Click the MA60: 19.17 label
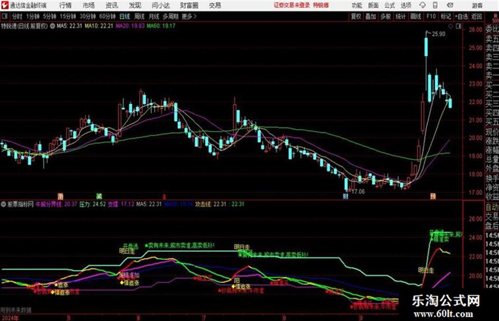Viewport: 499px width, 321px height. [161, 26]
